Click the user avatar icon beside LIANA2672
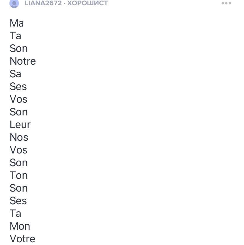The width and height of the screenshot is (244, 245). 14,3
